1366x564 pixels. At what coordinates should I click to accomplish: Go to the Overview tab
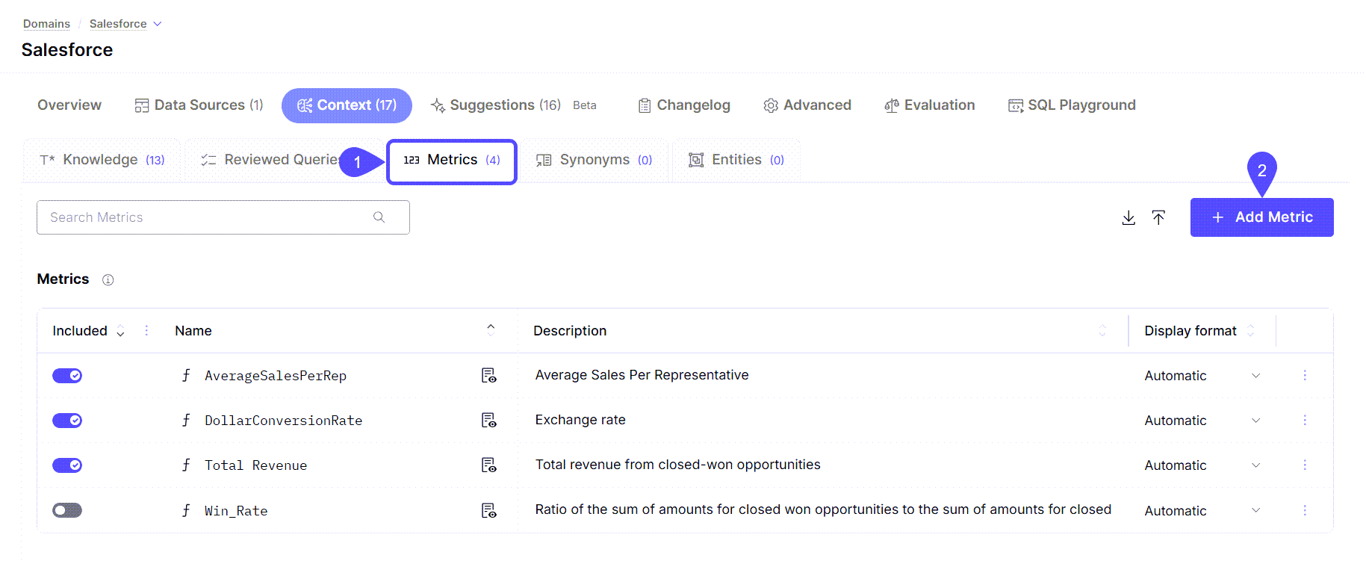point(69,105)
